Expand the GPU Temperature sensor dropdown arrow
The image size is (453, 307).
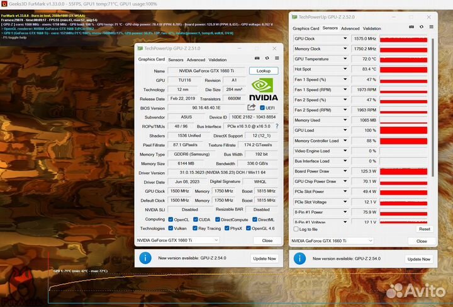(345, 59)
